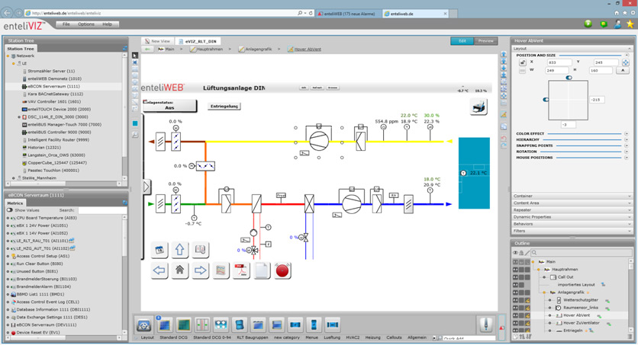Open the File menu

pos(66,24)
